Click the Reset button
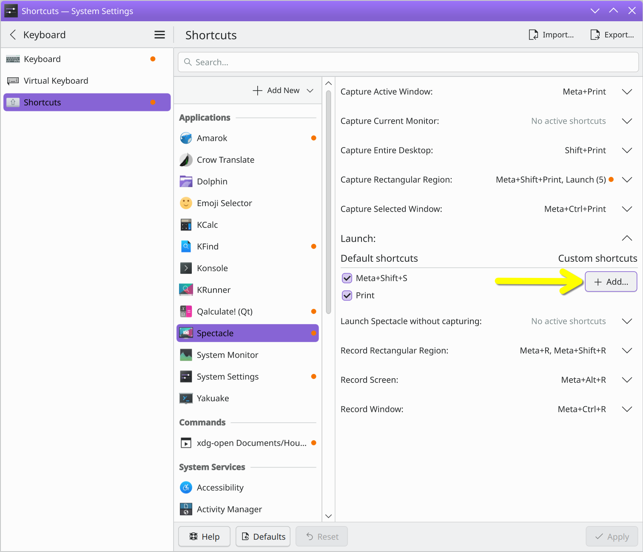This screenshot has height=552, width=643. [322, 537]
